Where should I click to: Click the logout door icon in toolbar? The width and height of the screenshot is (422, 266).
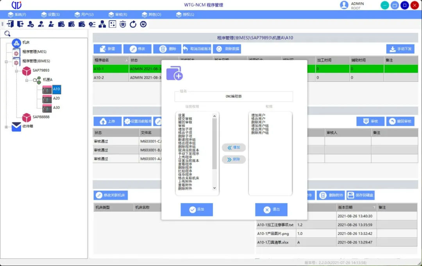(20, 24)
